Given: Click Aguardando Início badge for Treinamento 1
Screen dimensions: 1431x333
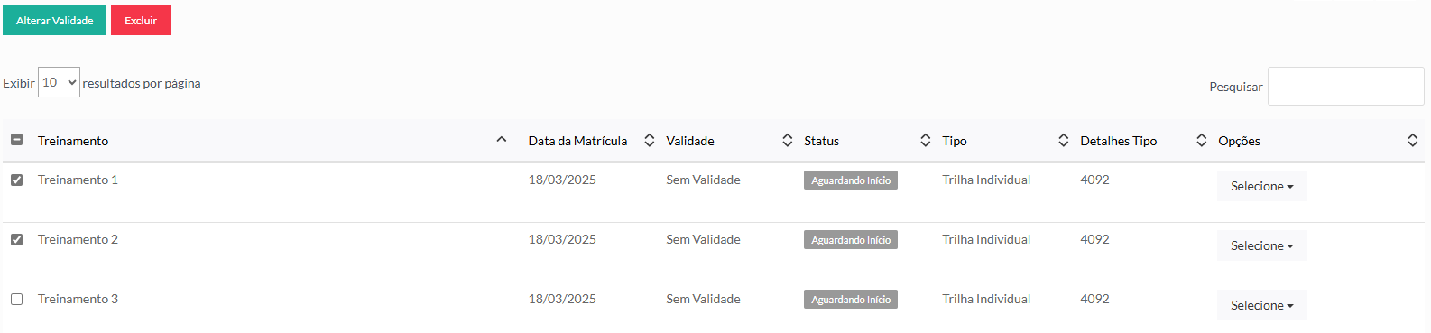Looking at the screenshot, I should coord(850,180).
